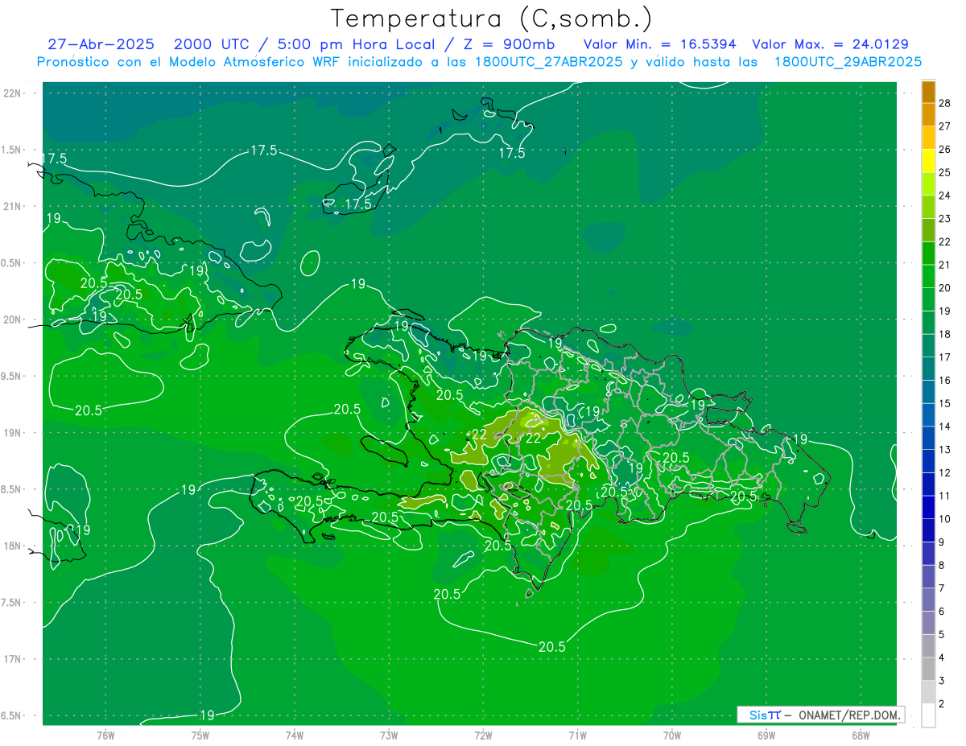Click the "22" color scale label
This screenshot has height=746, width=966.
click(945, 241)
